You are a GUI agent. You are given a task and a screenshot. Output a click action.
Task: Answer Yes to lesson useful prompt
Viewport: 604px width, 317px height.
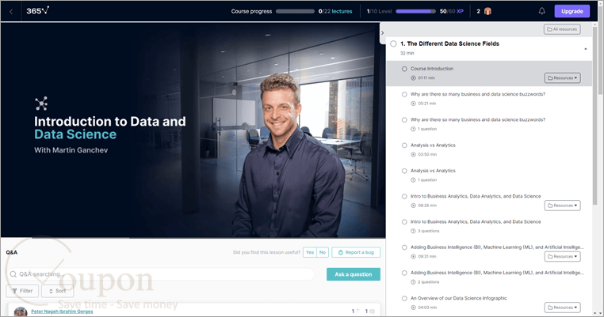(310, 252)
